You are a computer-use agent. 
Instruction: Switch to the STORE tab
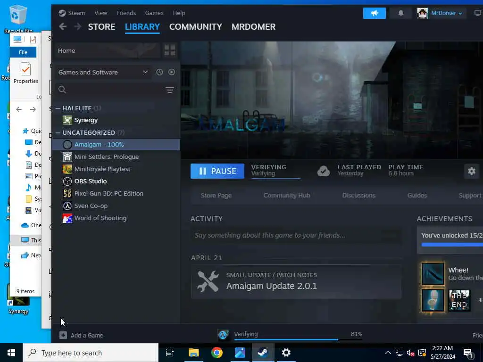(x=102, y=27)
